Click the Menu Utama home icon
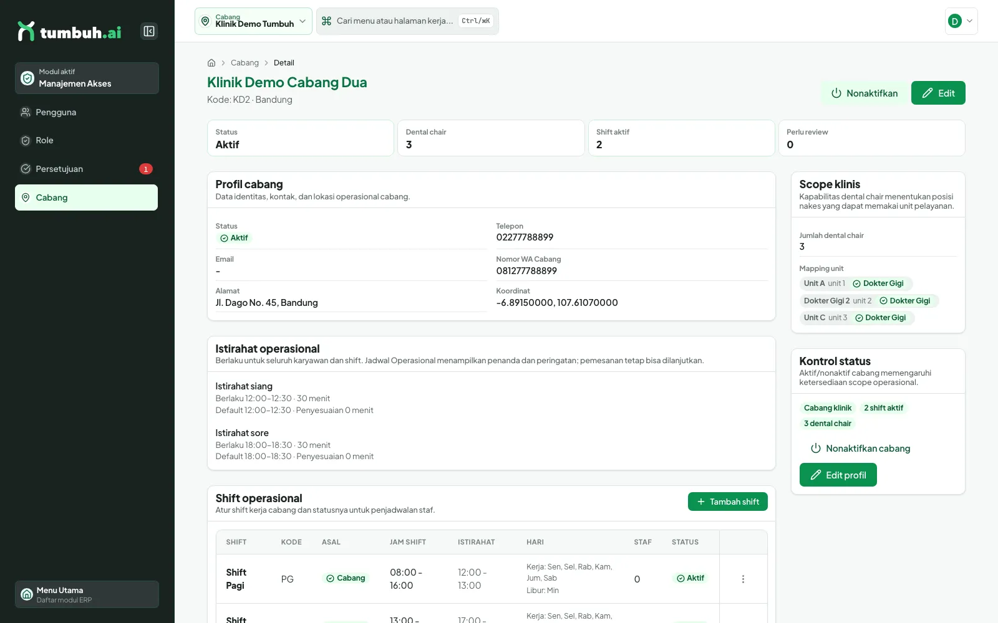This screenshot has height=623, width=998. (27, 594)
